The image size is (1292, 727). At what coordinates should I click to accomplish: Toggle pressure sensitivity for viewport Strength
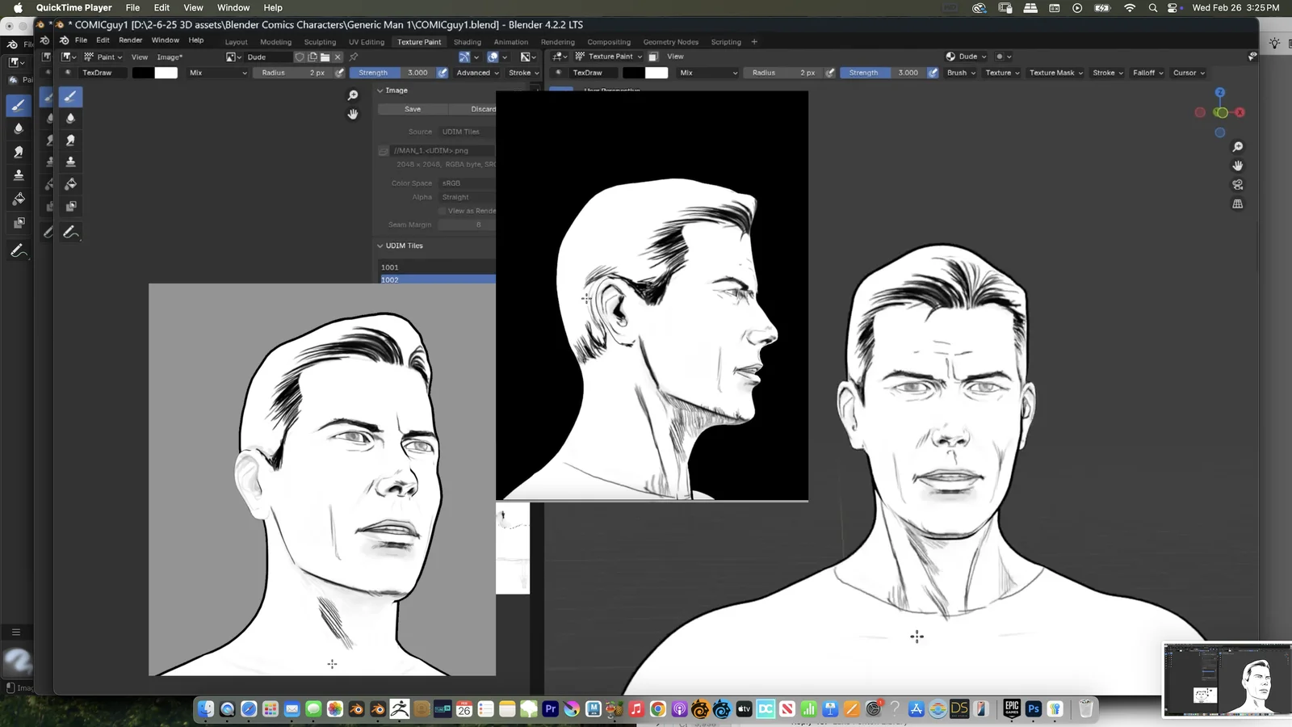point(933,73)
